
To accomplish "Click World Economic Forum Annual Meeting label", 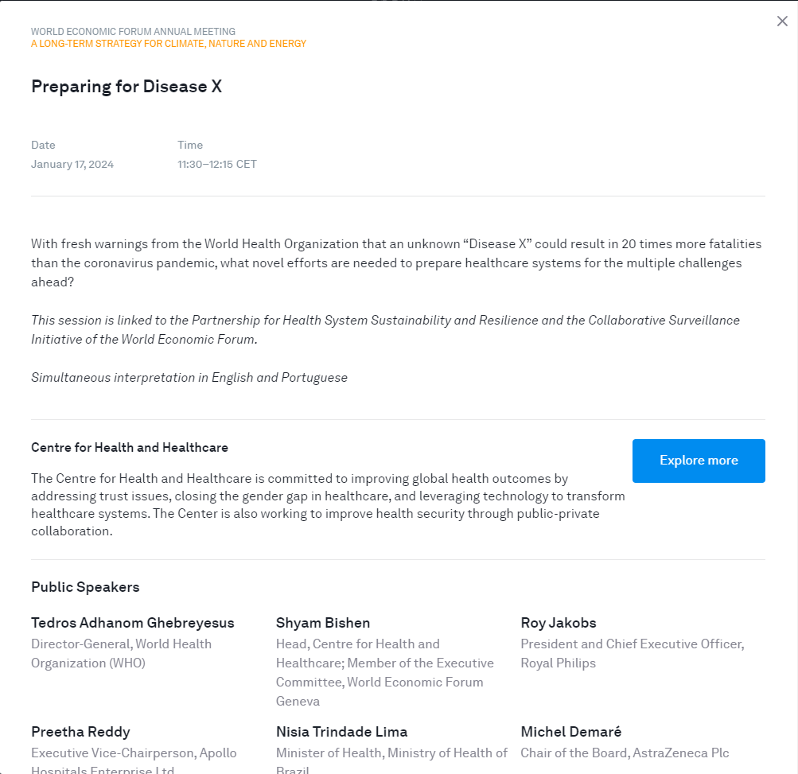I will click(133, 32).
